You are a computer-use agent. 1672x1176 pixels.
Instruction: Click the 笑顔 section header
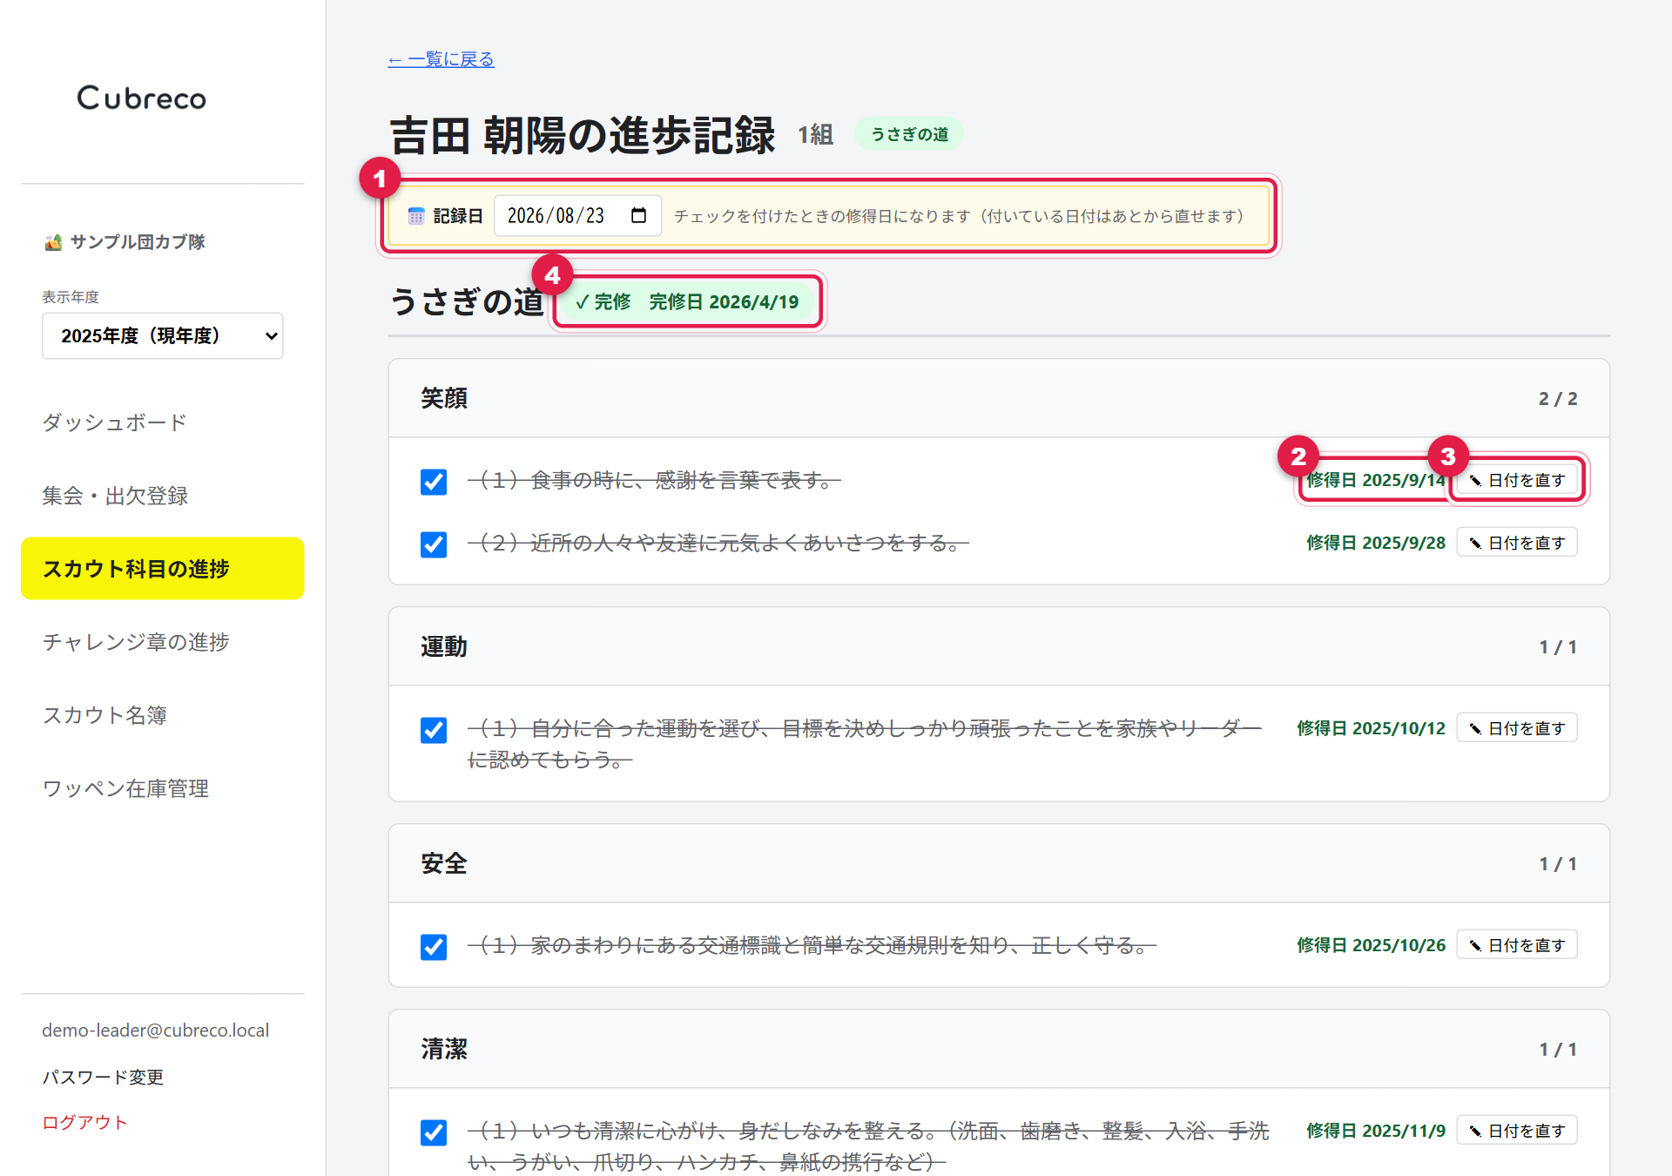[999, 398]
